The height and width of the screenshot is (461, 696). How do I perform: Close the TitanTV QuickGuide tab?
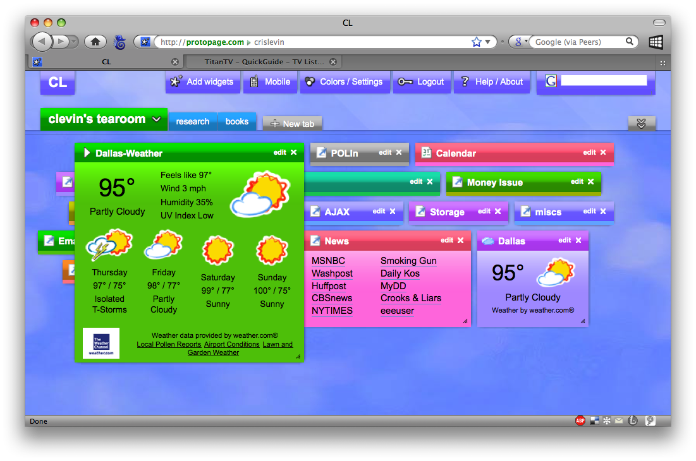pos(333,62)
